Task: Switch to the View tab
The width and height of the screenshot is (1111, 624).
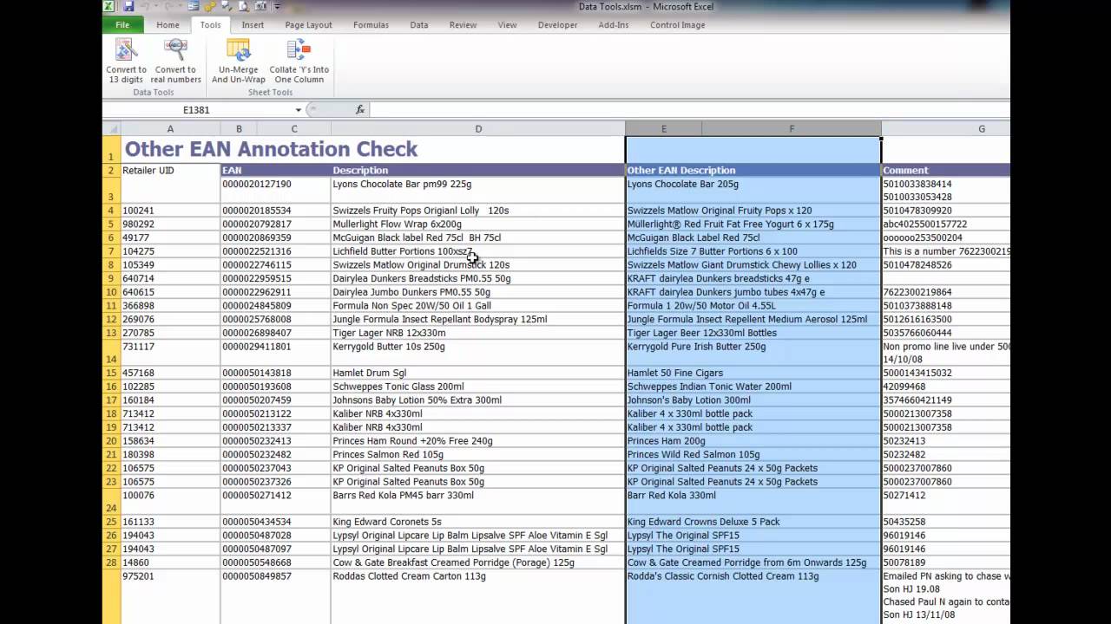Action: [x=507, y=25]
